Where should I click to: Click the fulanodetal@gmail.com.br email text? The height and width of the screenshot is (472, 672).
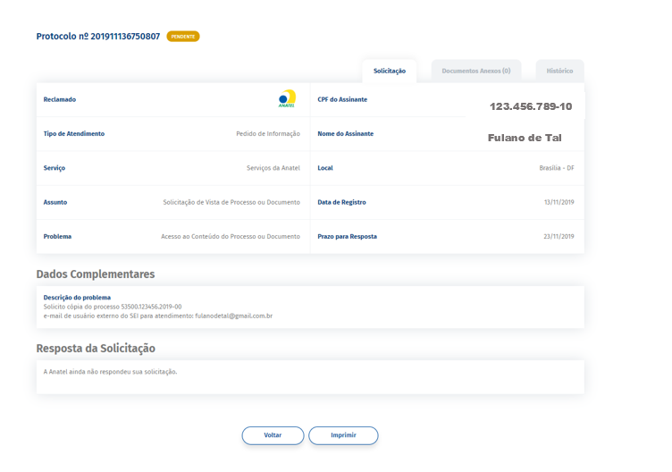(233, 316)
